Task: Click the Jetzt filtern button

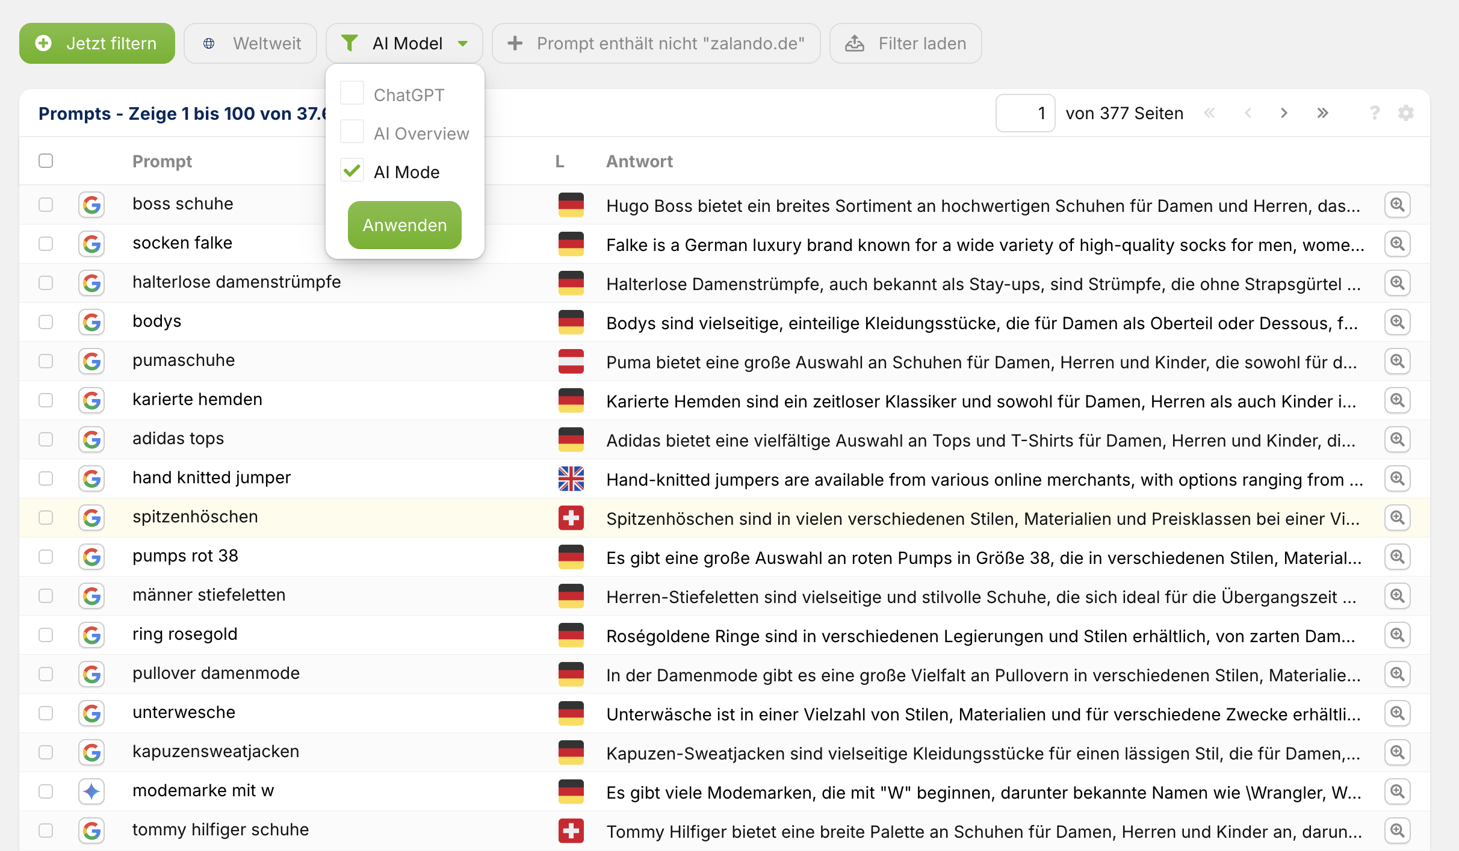Action: 97,43
